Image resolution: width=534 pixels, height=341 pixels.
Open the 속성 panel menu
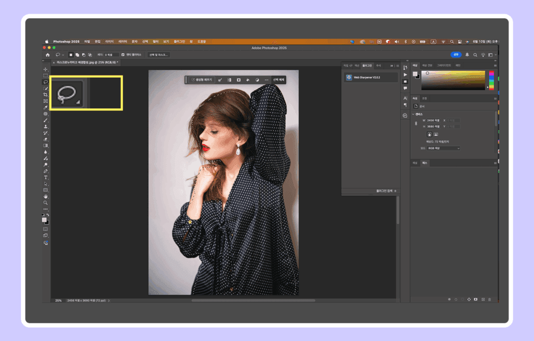[495, 98]
